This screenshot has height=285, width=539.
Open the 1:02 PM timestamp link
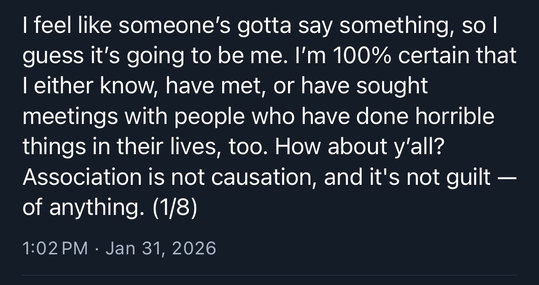click(55, 248)
